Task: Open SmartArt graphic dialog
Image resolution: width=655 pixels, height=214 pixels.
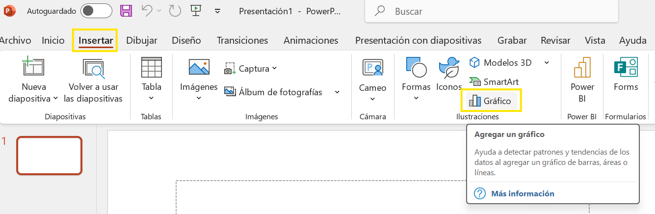Action: pyautogui.click(x=495, y=82)
